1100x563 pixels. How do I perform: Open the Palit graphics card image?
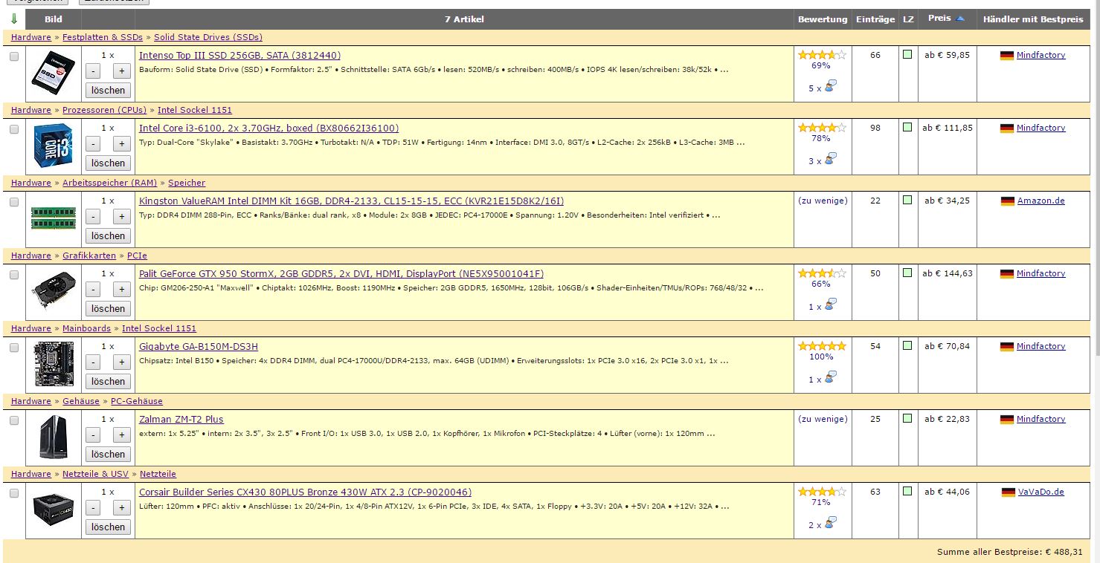tap(53, 291)
